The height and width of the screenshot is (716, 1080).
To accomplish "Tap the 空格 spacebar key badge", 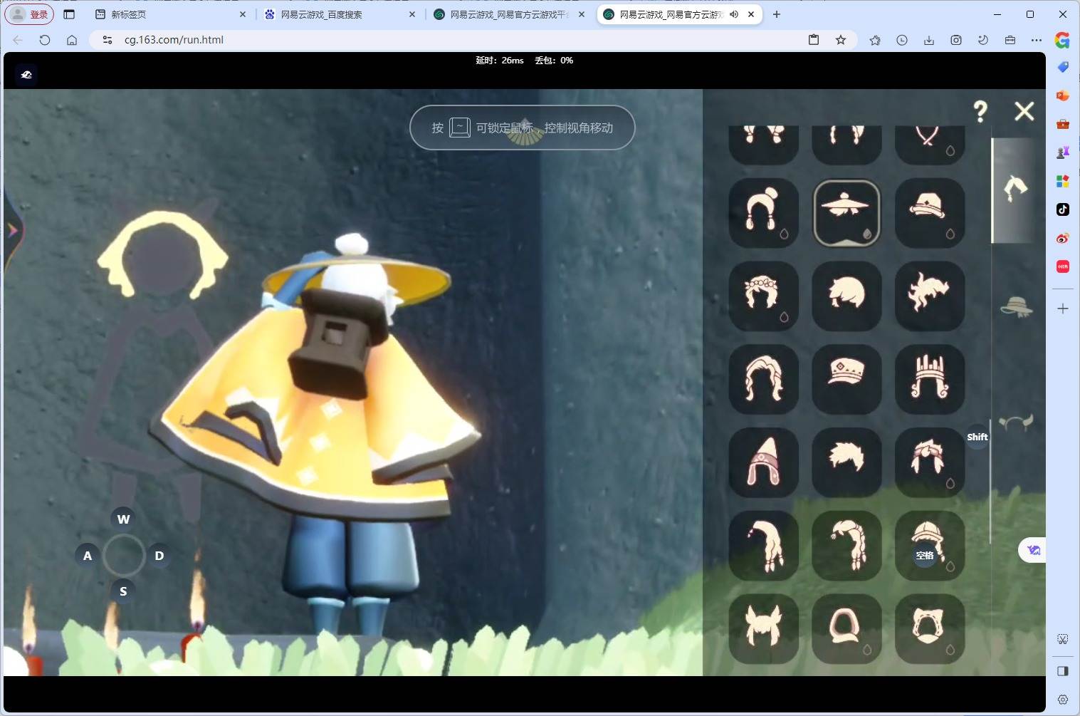I will click(925, 556).
